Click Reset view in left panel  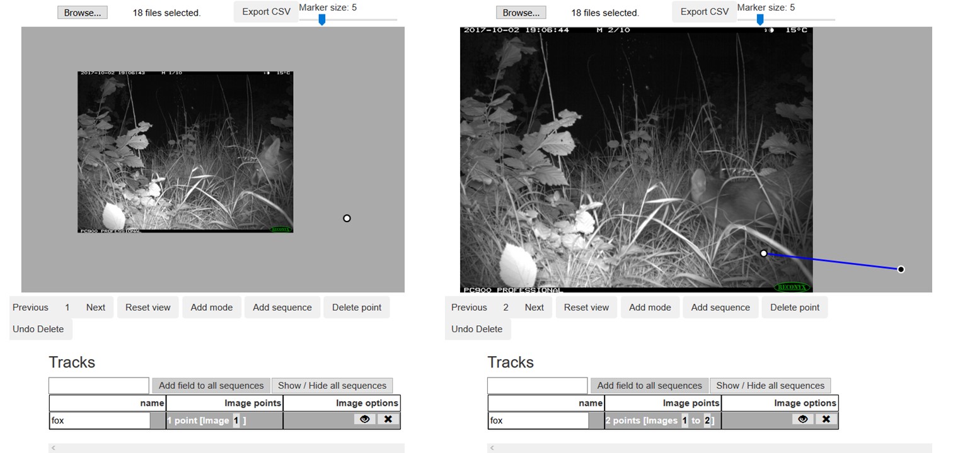tap(148, 308)
